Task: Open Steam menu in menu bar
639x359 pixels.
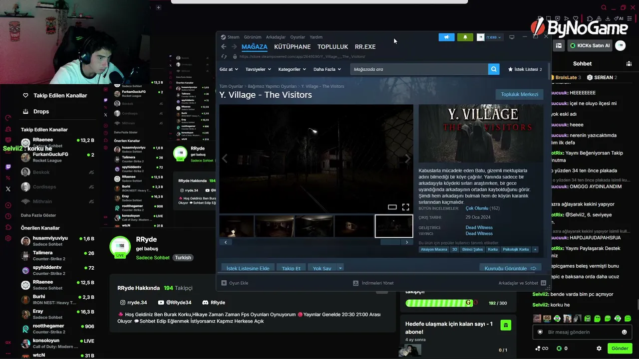Action: click(x=230, y=37)
